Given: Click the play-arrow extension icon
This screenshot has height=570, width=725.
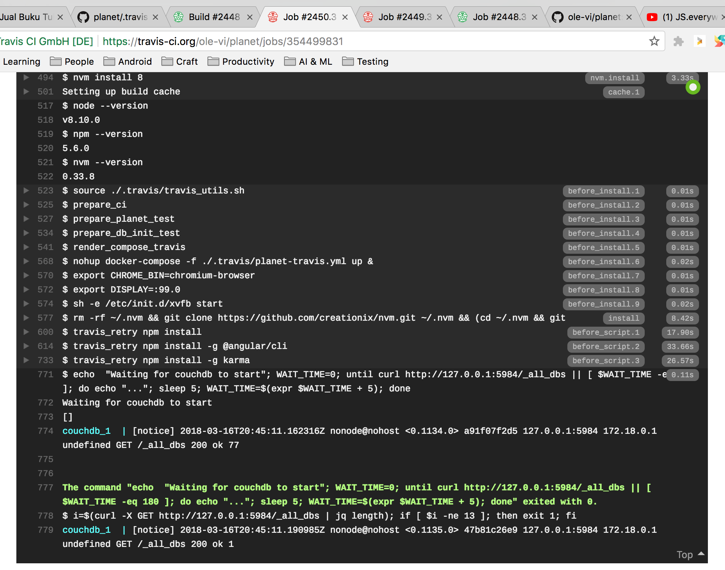Looking at the screenshot, I should (699, 41).
